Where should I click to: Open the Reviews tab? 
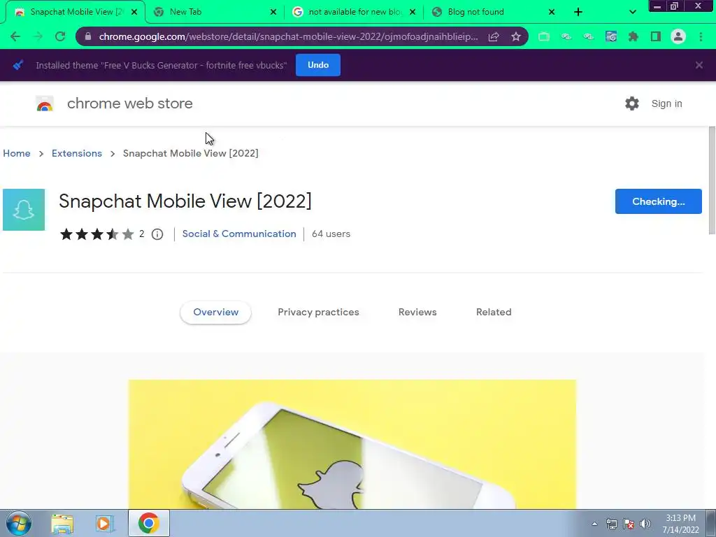[417, 313]
